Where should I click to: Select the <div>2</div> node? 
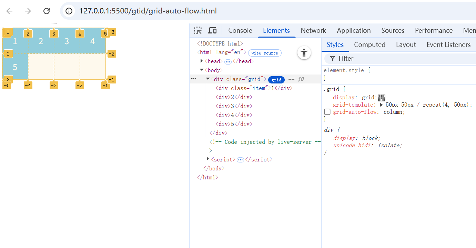[x=234, y=97]
